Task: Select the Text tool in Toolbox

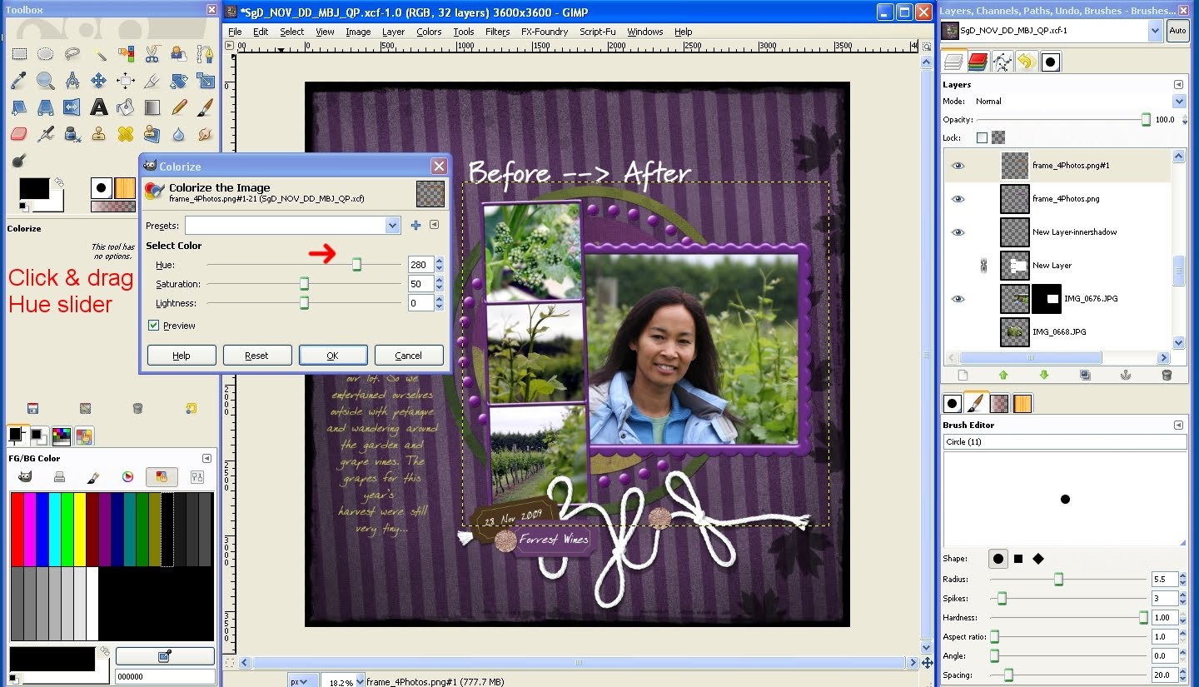Action: tap(99, 107)
